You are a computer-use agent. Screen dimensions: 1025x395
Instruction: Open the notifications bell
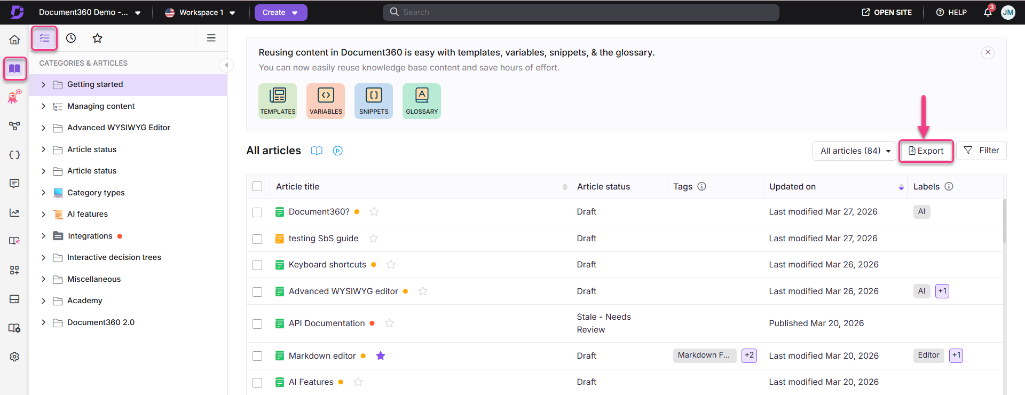pos(988,12)
